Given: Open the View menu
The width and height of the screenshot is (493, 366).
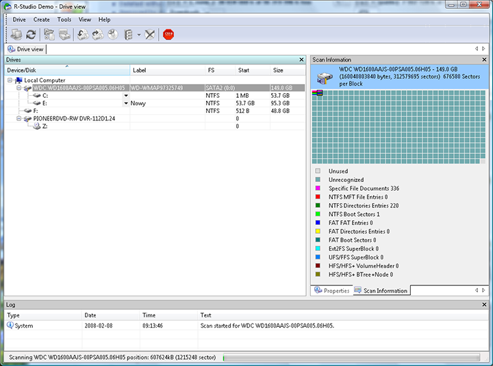Looking at the screenshot, I should tap(85, 19).
